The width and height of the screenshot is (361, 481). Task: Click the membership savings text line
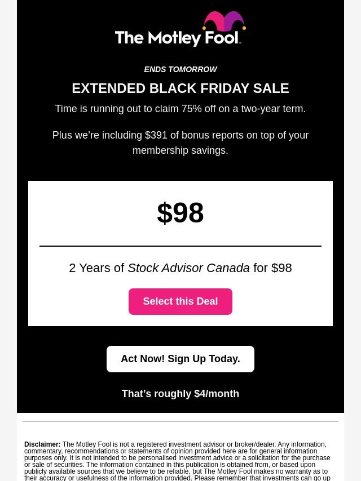click(x=180, y=150)
